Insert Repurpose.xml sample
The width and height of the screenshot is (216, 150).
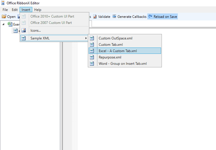click(x=125, y=57)
